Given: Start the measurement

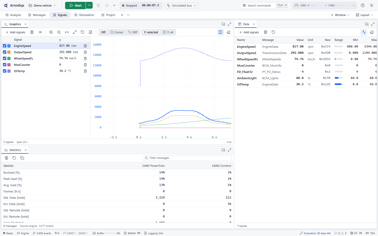Looking at the screenshot, I should 76,6.
